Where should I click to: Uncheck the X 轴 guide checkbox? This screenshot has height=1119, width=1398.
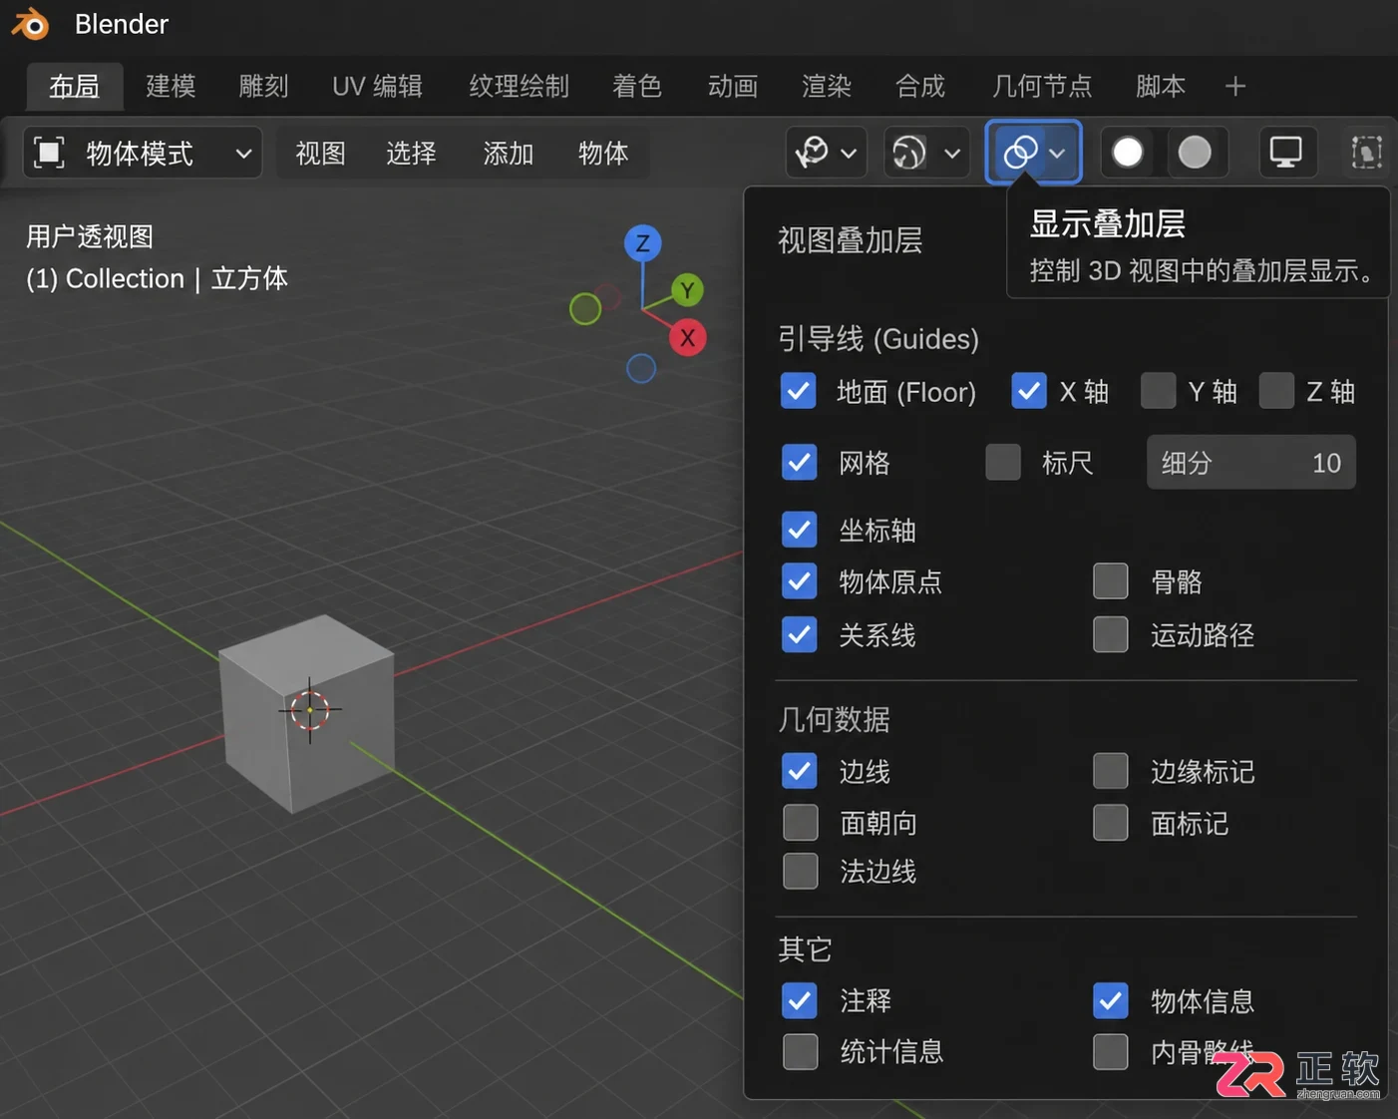coord(1029,391)
